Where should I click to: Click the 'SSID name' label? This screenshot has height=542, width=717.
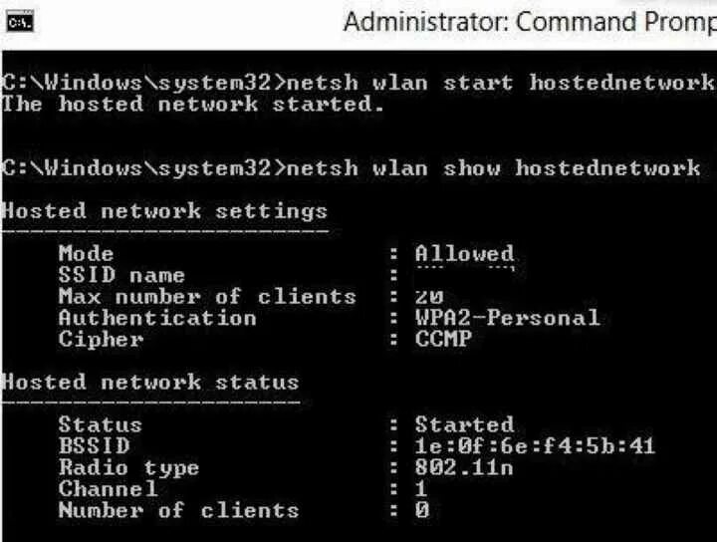[121, 275]
